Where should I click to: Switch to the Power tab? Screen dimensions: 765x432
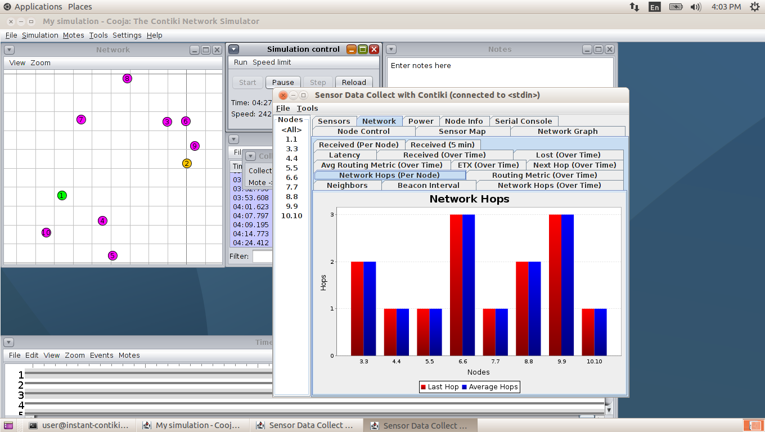point(421,121)
